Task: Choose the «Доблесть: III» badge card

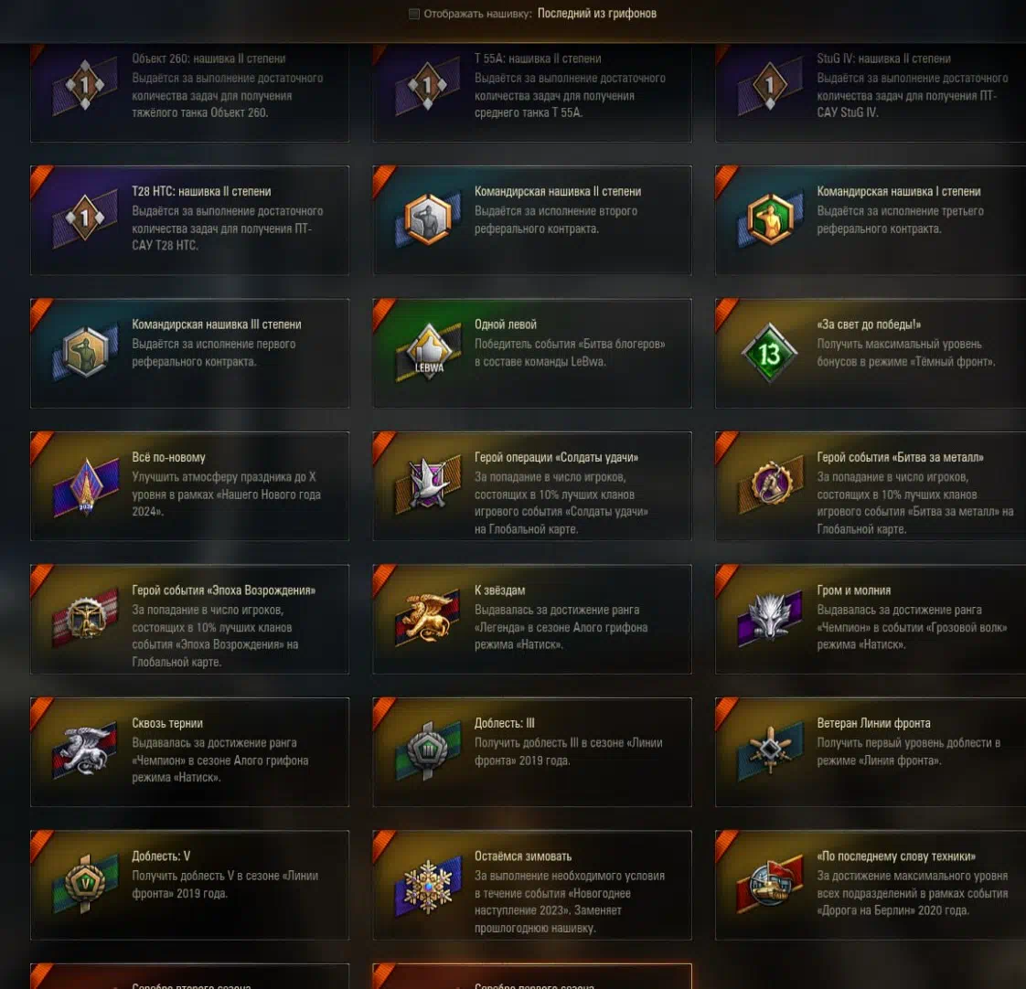Action: (x=532, y=752)
